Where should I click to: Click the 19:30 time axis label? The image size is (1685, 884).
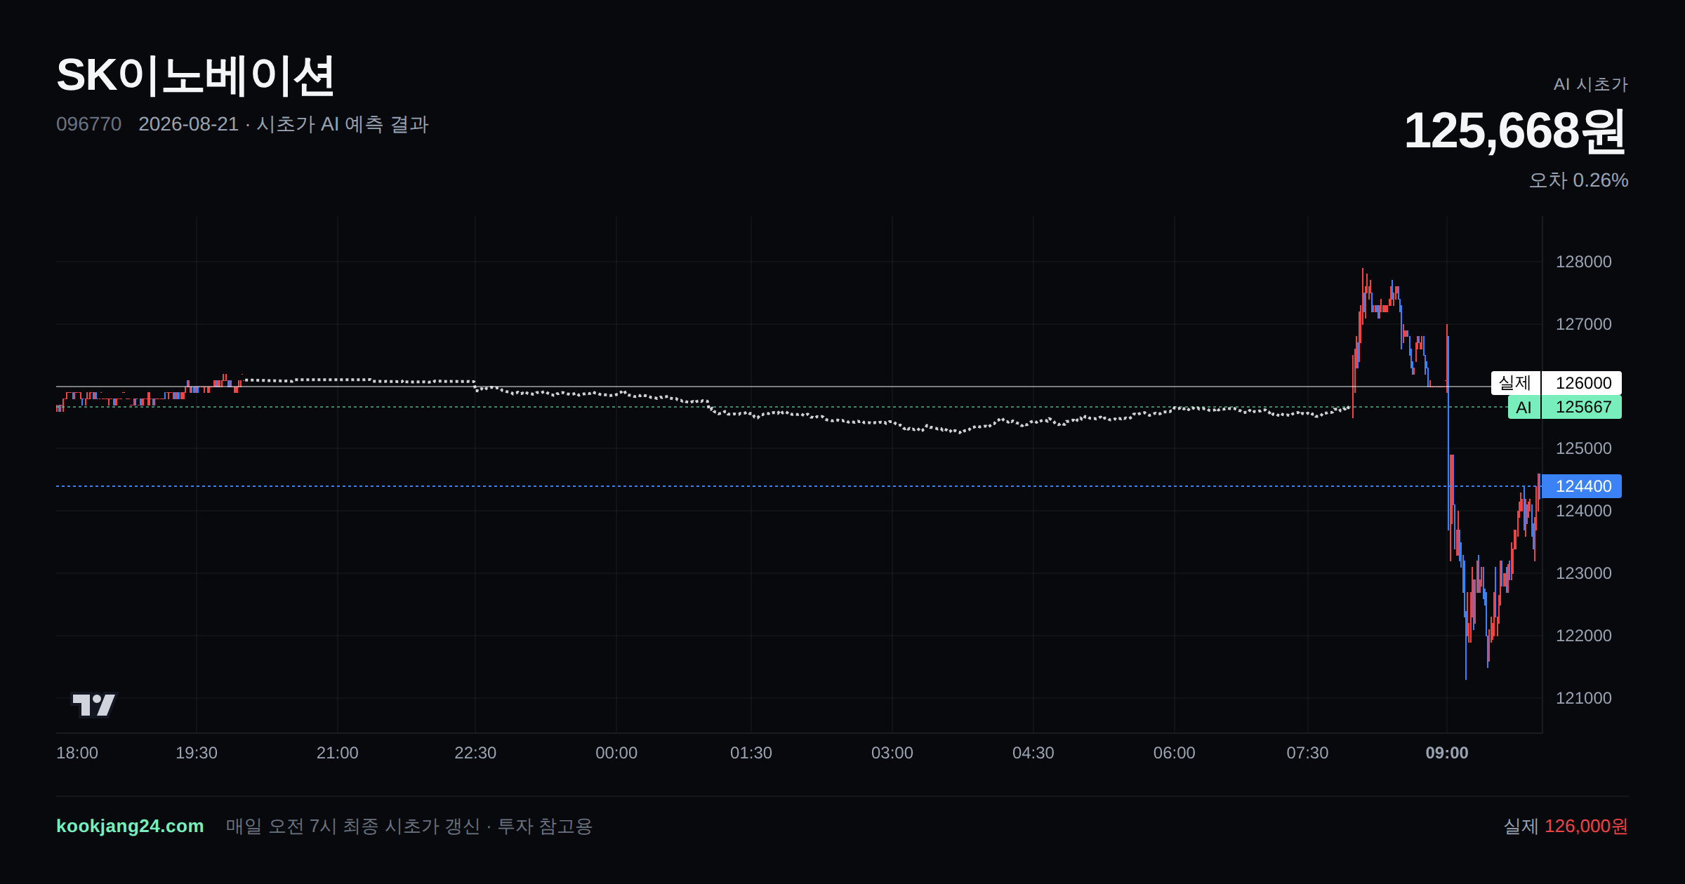click(x=197, y=753)
